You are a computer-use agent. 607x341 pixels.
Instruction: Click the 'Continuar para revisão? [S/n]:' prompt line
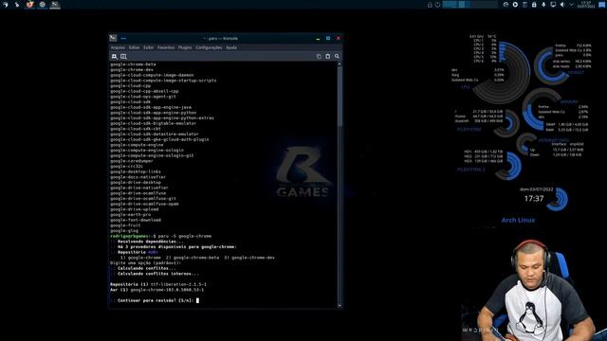click(155, 300)
